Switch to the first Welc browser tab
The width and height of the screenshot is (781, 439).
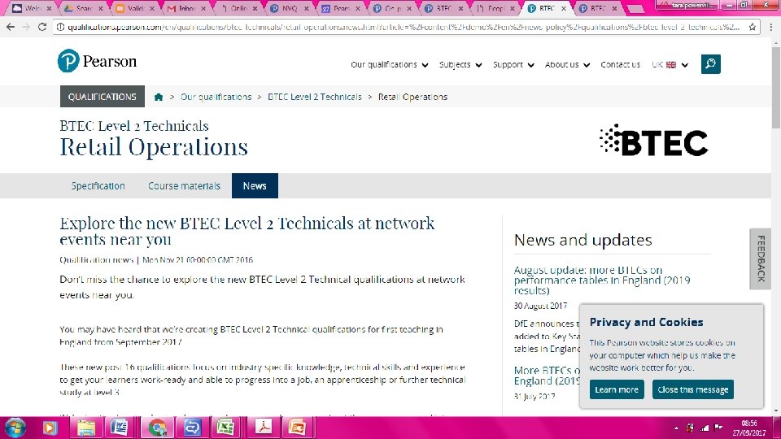point(33,8)
